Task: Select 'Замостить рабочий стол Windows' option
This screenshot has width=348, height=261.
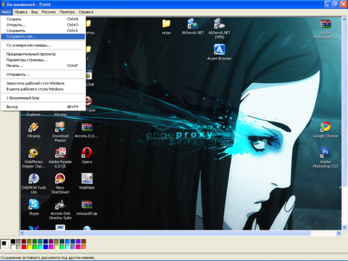Action: tap(43, 83)
